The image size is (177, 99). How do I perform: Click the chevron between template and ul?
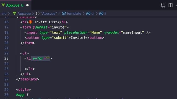click(84, 13)
